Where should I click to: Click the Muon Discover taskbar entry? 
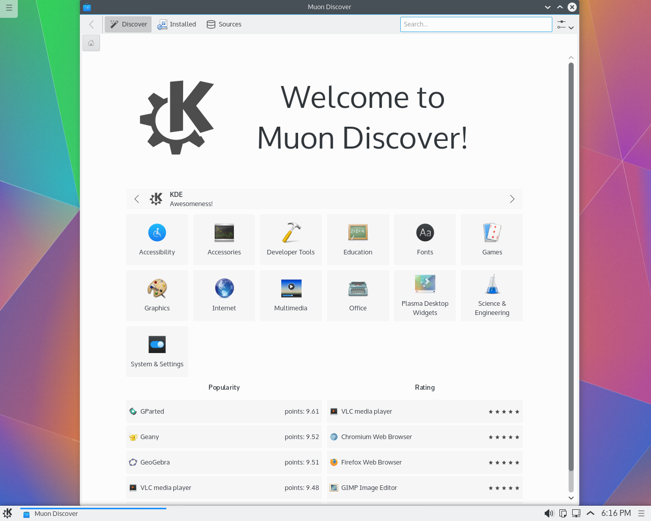[94, 514]
